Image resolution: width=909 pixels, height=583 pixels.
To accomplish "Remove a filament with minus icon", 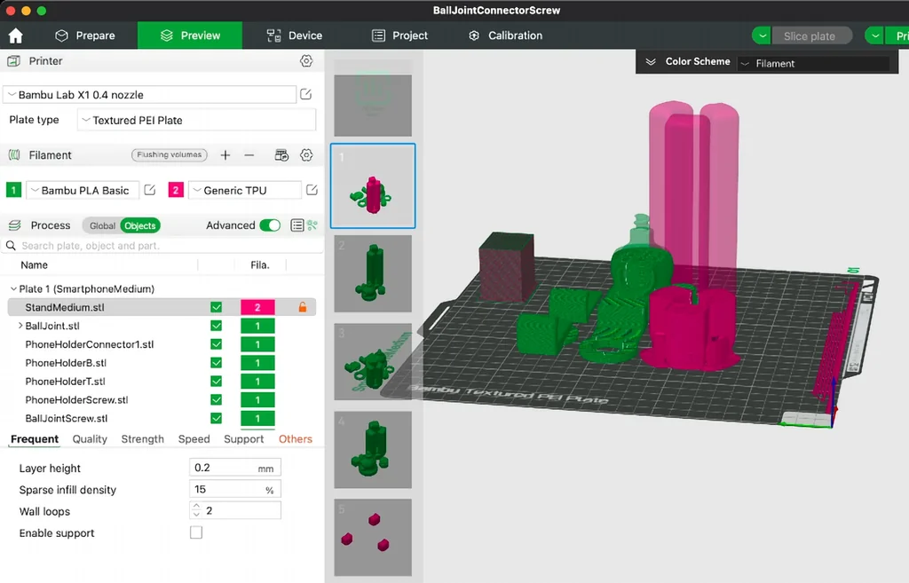I will (249, 154).
